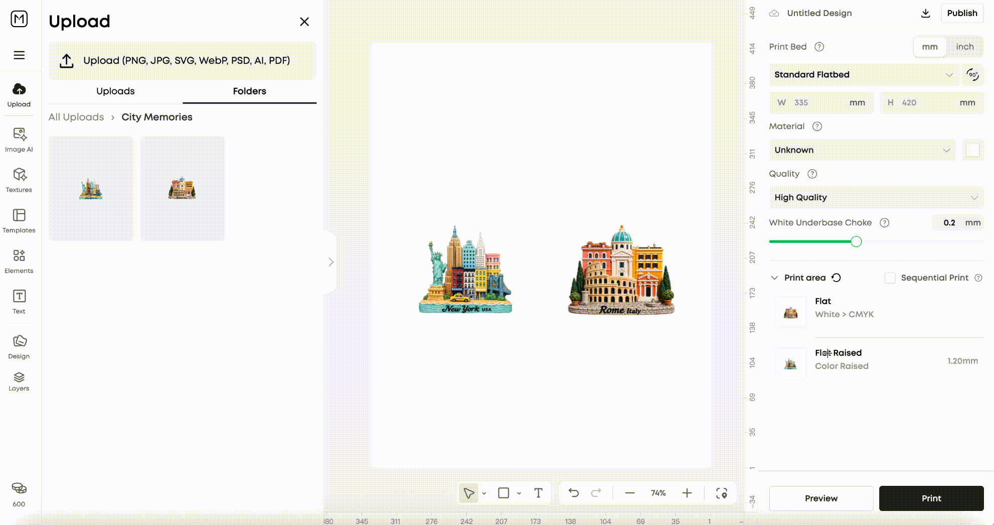This screenshot has width=994, height=525.
Task: Reset the print area
Action: point(836,278)
